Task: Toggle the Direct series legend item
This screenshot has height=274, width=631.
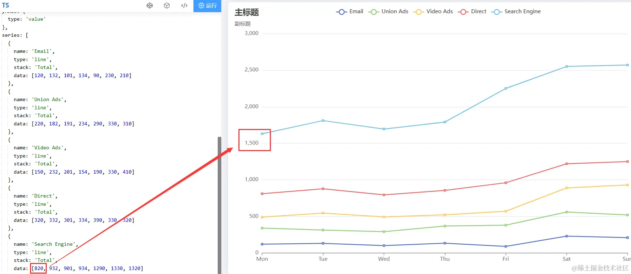Action: coord(472,11)
